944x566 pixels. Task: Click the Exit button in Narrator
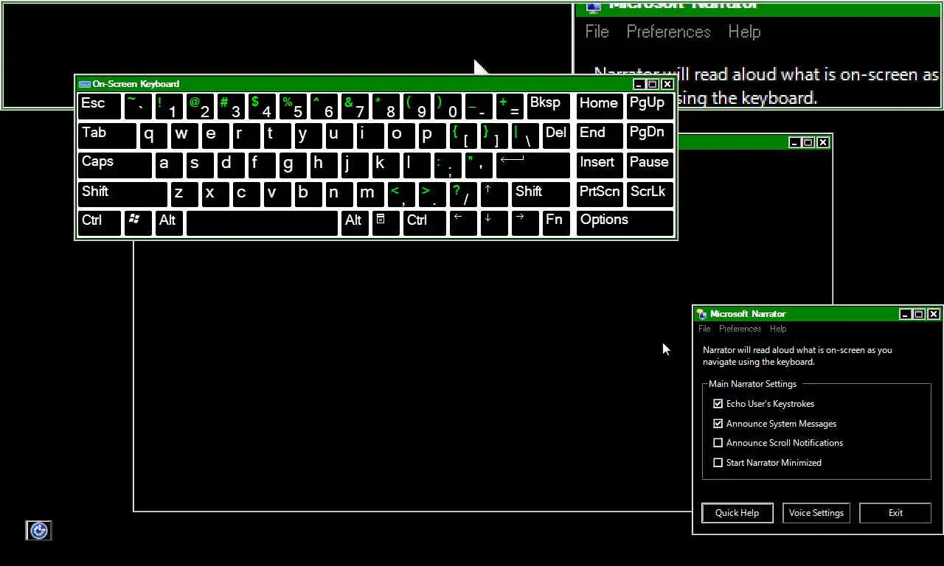[x=895, y=513]
